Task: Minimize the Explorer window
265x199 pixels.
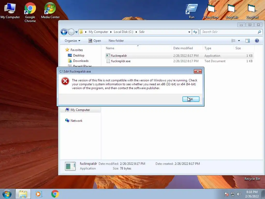Action: pyautogui.click(x=241, y=25)
